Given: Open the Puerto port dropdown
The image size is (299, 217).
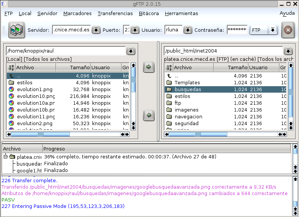Looking at the screenshot, I should click(135, 30).
